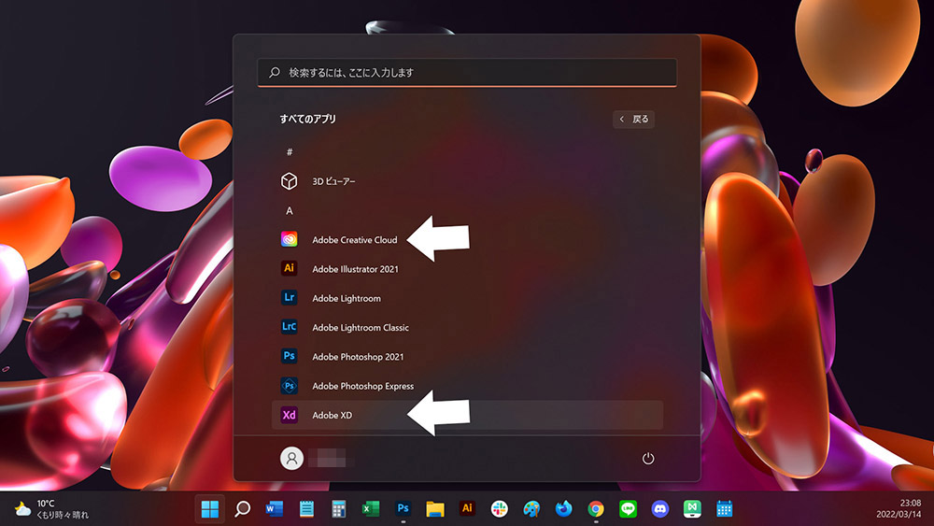Open taskbar search magnifier
The height and width of the screenshot is (526, 934).
(242, 509)
